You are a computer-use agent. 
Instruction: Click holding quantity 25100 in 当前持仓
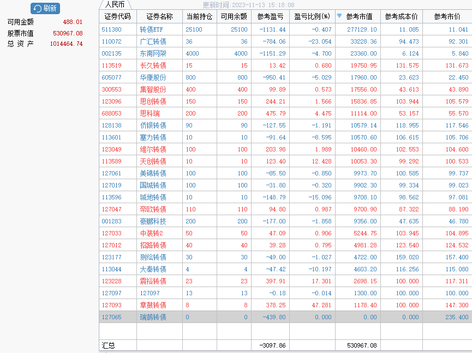click(194, 29)
